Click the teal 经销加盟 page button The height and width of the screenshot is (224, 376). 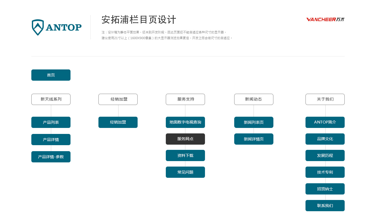pyautogui.click(x=118, y=122)
